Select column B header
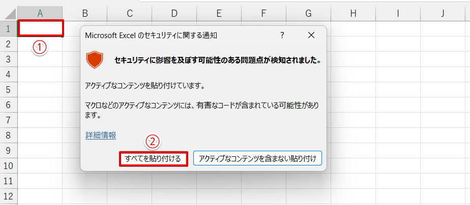 pyautogui.click(x=85, y=14)
